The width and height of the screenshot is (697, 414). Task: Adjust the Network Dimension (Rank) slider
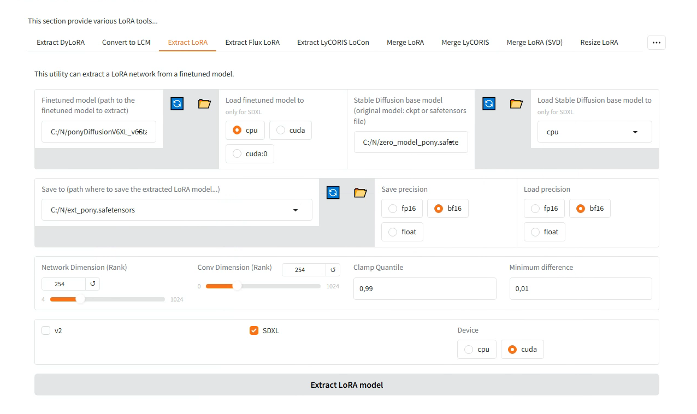(x=108, y=299)
